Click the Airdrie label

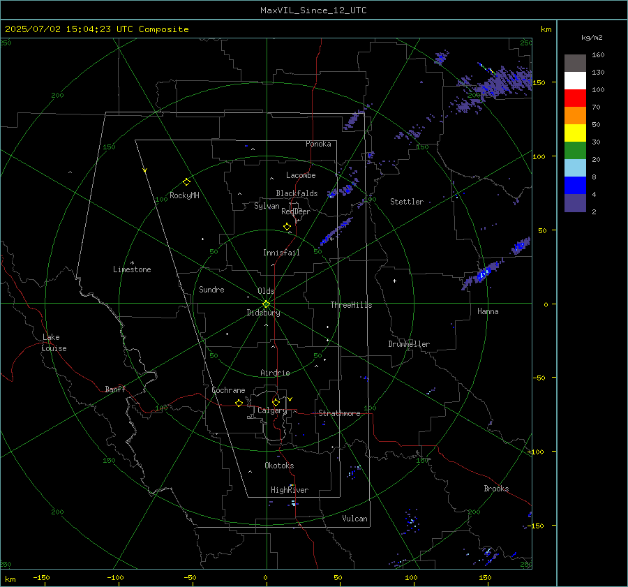coord(275,373)
